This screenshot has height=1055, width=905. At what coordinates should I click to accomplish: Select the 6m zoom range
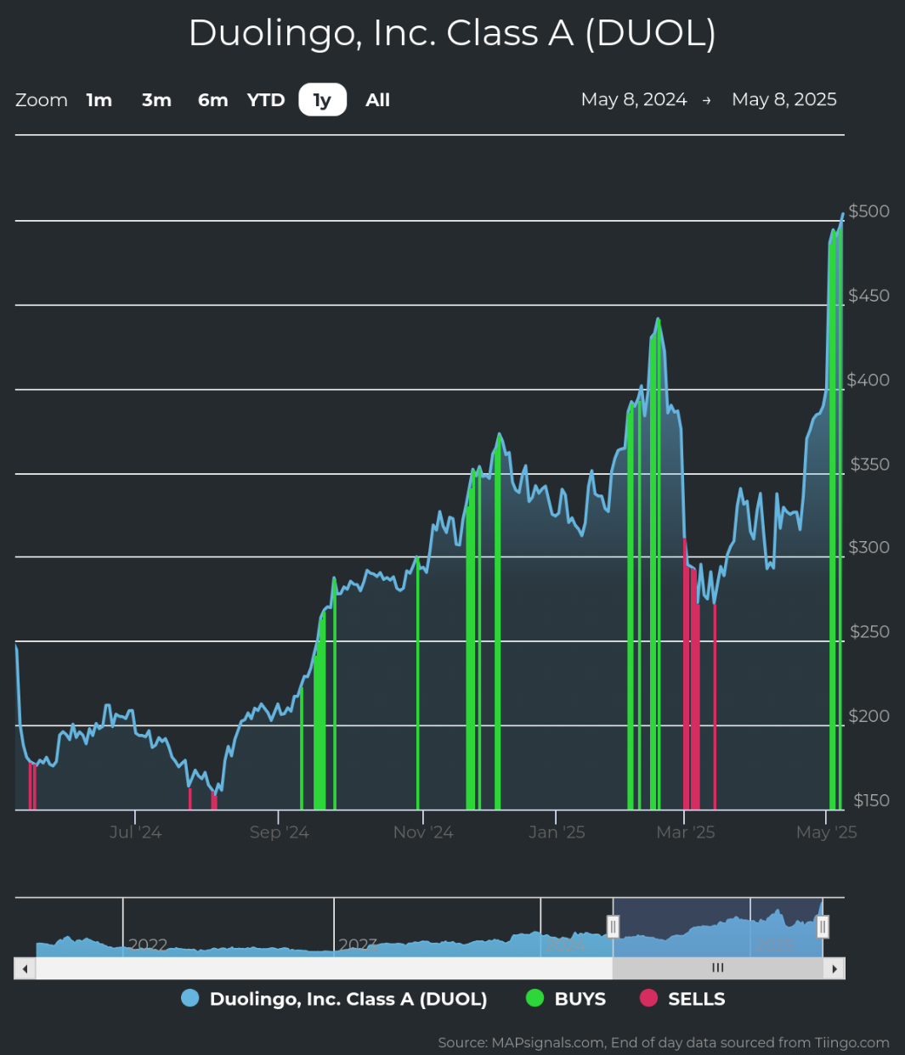[x=213, y=100]
